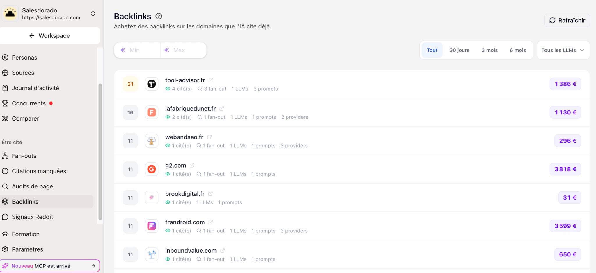Open Comparer in the sidebar
This screenshot has width=596, height=273.
click(x=47, y=118)
